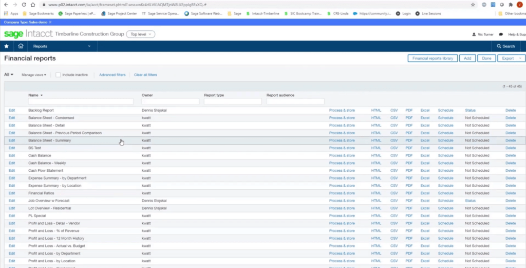Delete Profit and Loss - by Location

point(511,261)
